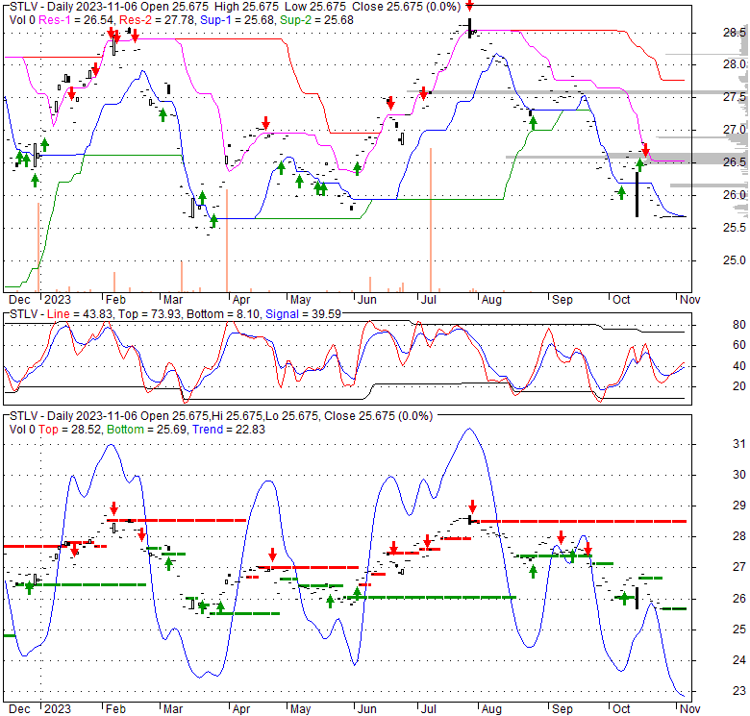Screen dimensions: 750x716
Task: Click 'High 25.675' in the top chart header
Action: (x=248, y=7)
